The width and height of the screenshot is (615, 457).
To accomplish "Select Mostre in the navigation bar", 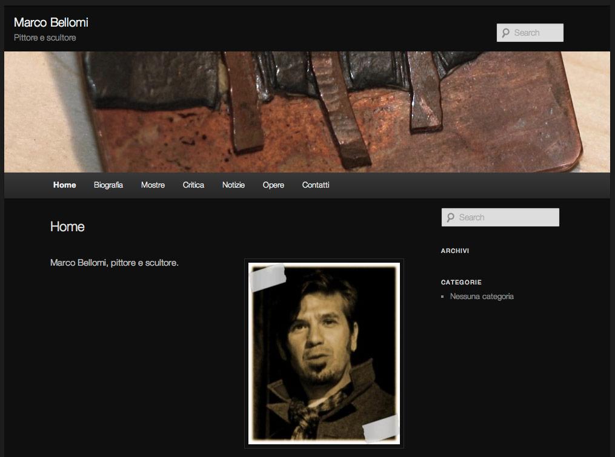I will (x=153, y=185).
